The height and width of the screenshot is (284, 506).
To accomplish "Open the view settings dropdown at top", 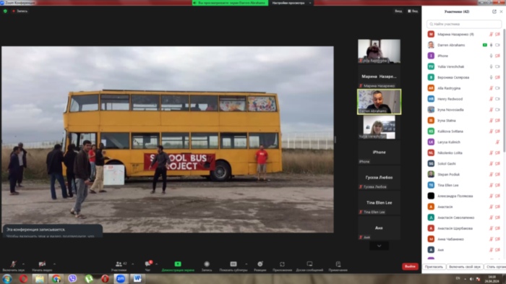I will [291, 3].
